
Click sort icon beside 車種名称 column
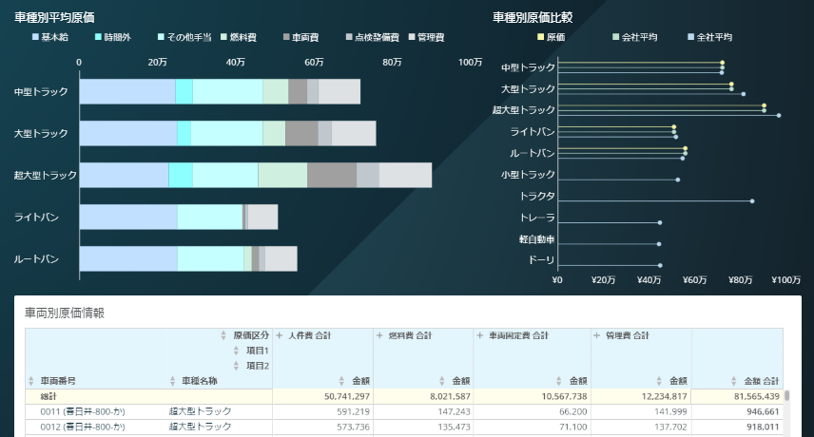(x=173, y=381)
